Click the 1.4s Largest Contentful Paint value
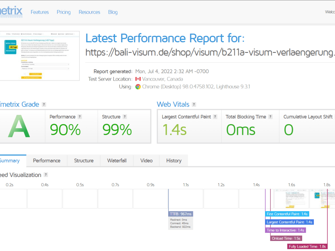The height and width of the screenshot is (251, 335). (174, 130)
